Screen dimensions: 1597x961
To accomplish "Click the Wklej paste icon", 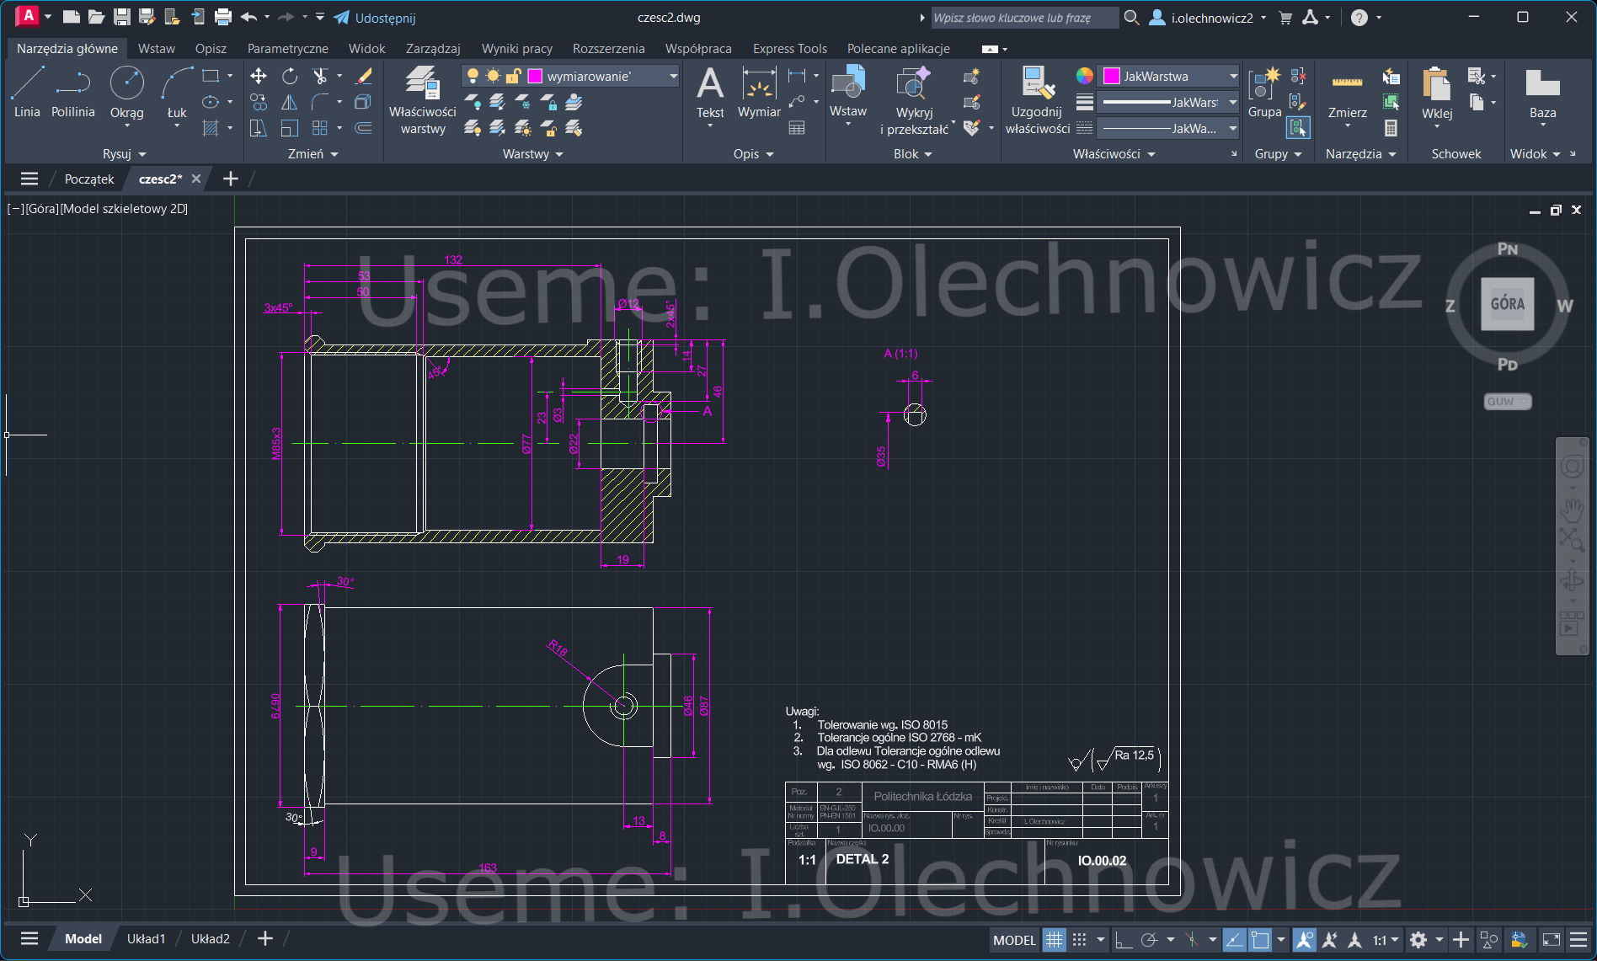I will (1436, 94).
